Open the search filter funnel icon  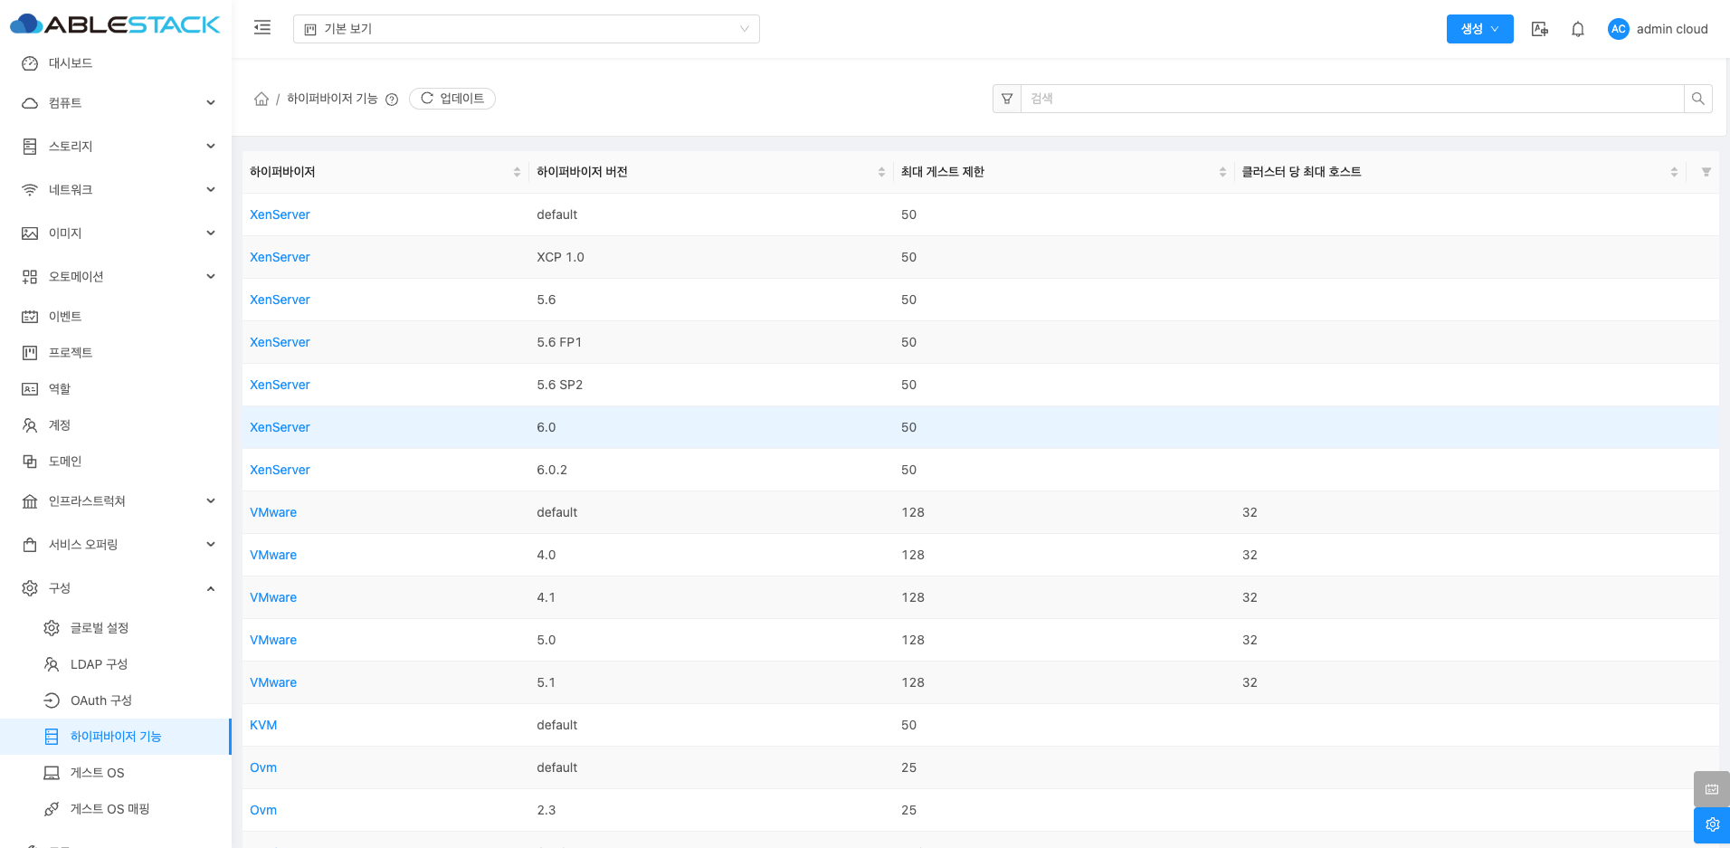[x=1007, y=99]
